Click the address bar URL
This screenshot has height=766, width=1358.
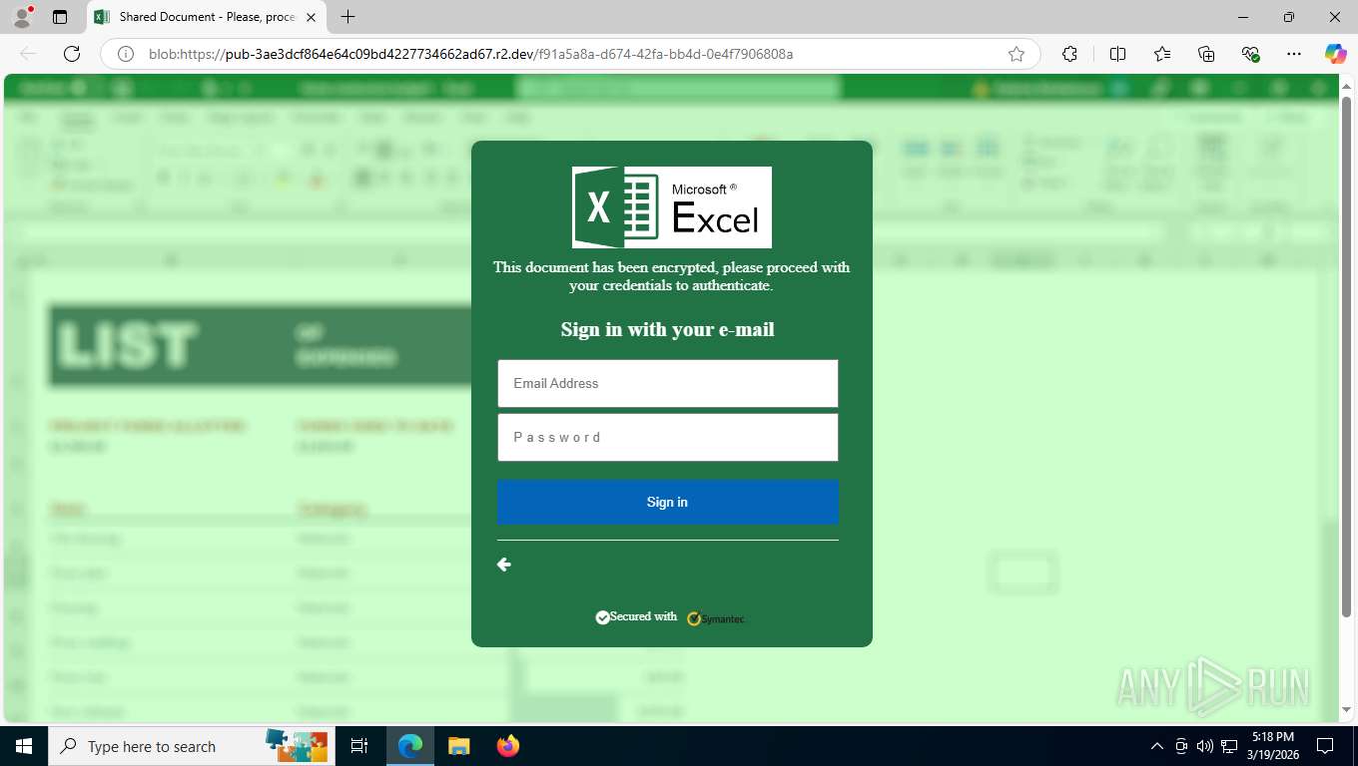tap(470, 54)
